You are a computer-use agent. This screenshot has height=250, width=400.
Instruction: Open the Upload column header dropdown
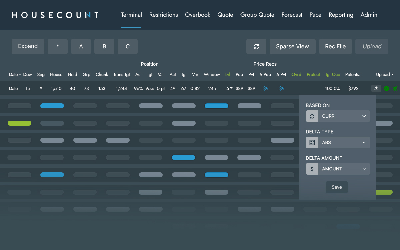[385, 75]
